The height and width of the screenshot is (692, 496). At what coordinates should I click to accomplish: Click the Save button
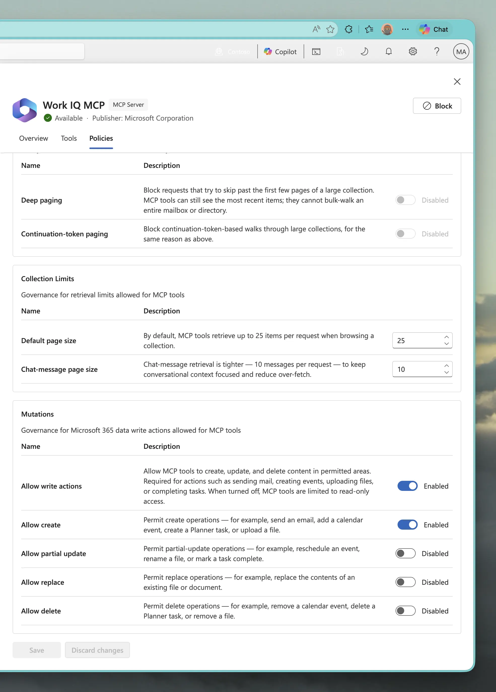click(37, 650)
